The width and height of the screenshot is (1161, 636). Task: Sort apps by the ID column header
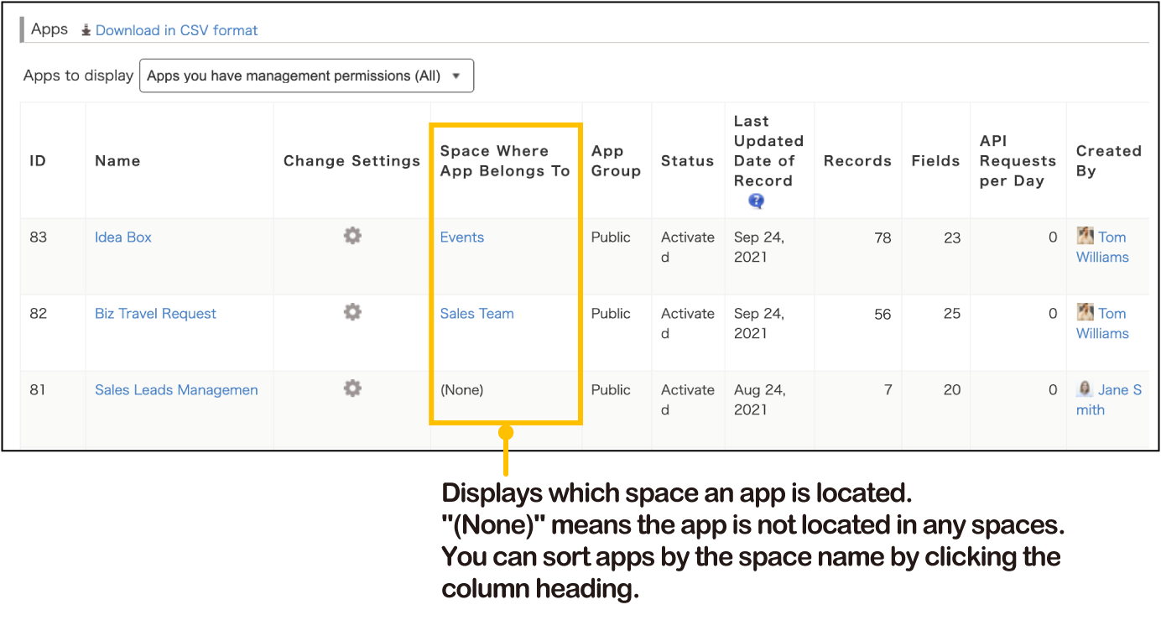38,161
